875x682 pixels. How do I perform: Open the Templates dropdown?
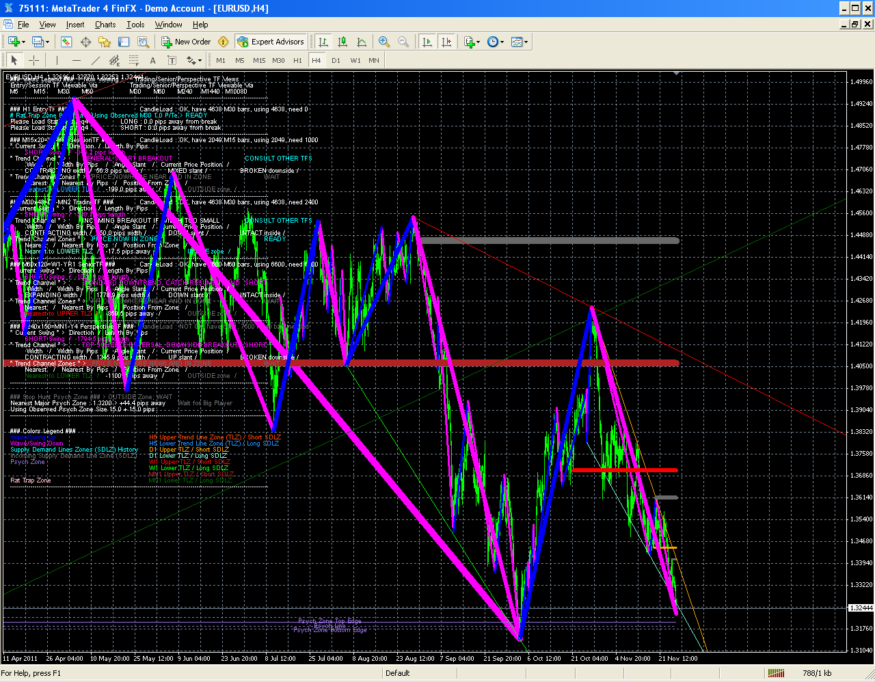pos(520,42)
